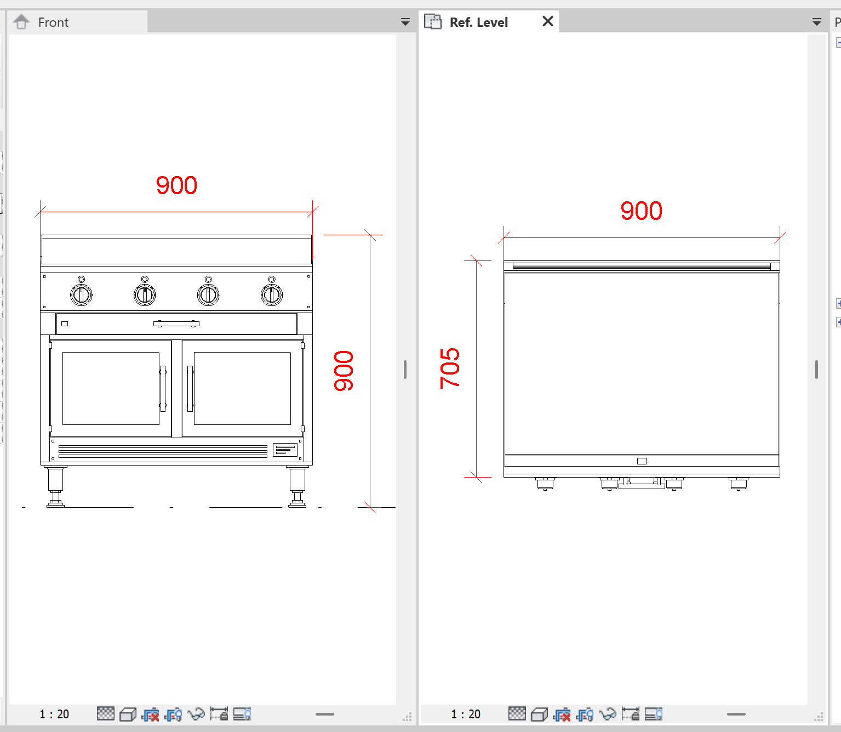Select the drawer handle in the Front view drawing
The height and width of the screenshot is (732, 841).
[x=176, y=324]
